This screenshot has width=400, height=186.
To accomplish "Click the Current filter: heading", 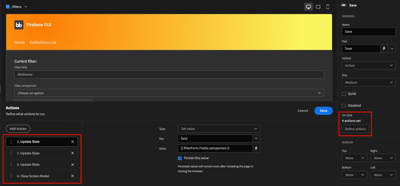I will point(26,61).
